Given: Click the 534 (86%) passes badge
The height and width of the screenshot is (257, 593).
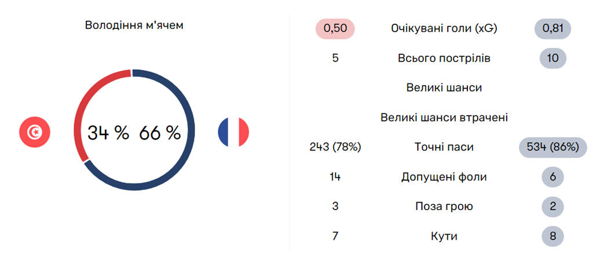Looking at the screenshot, I should click(x=550, y=147).
